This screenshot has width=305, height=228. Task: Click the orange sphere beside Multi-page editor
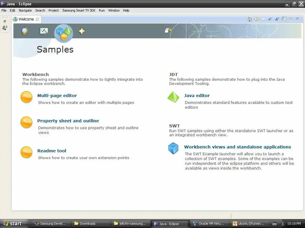[27, 97]
